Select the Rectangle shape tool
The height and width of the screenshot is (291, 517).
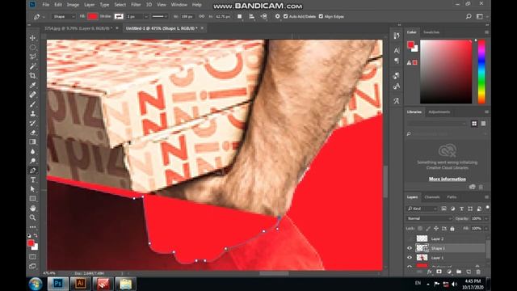32,199
